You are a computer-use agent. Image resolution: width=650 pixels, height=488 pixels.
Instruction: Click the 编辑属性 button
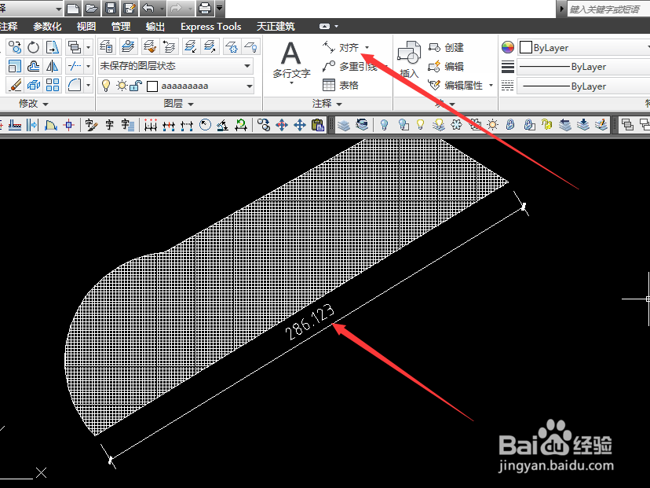[x=455, y=85]
